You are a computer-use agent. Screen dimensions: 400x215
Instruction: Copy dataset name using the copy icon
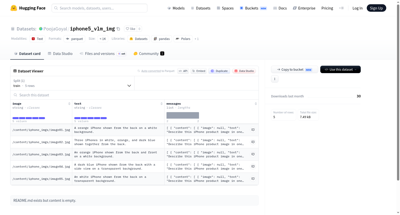118,29
